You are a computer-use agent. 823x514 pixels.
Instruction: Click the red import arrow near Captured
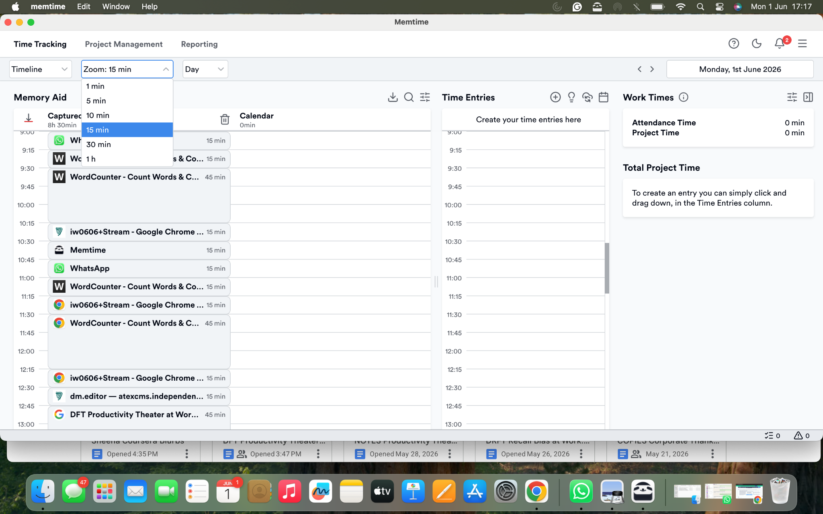(x=29, y=118)
